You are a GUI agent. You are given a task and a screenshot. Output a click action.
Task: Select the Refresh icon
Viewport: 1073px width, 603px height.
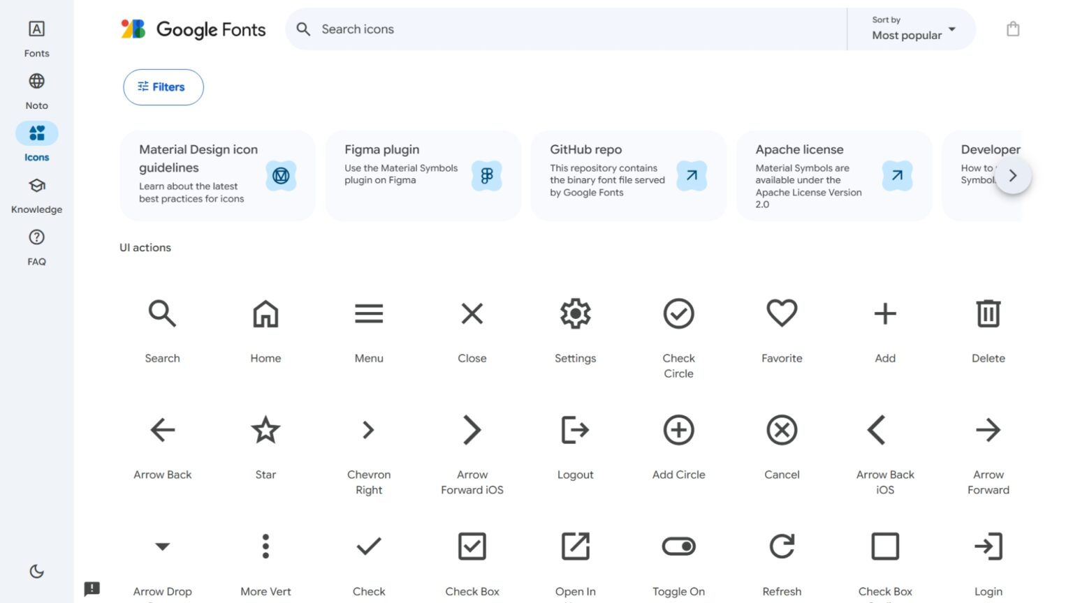pos(782,546)
